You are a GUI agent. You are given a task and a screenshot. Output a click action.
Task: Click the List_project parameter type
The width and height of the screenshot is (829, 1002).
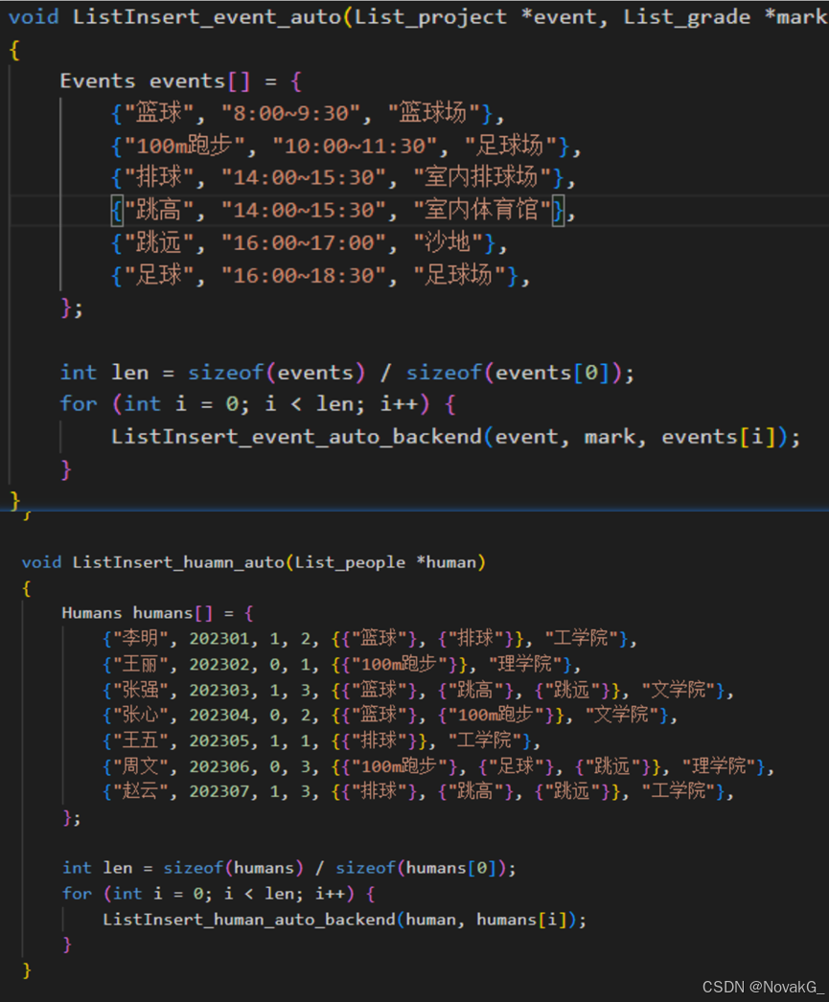(x=431, y=16)
